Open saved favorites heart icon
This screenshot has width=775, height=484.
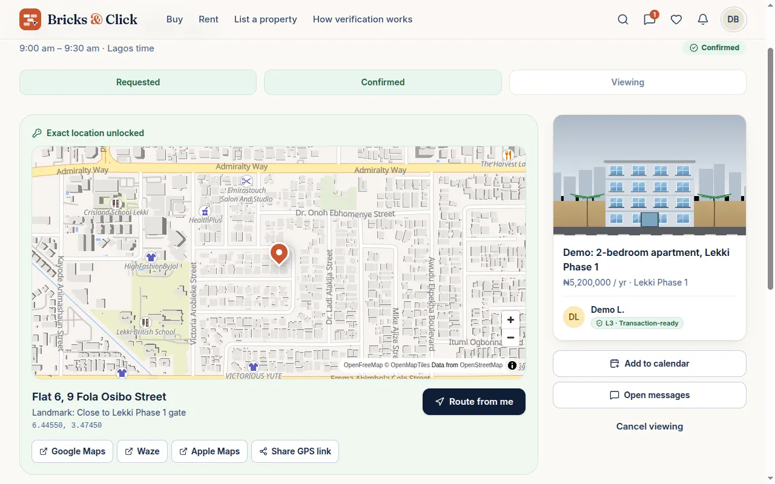tap(676, 19)
